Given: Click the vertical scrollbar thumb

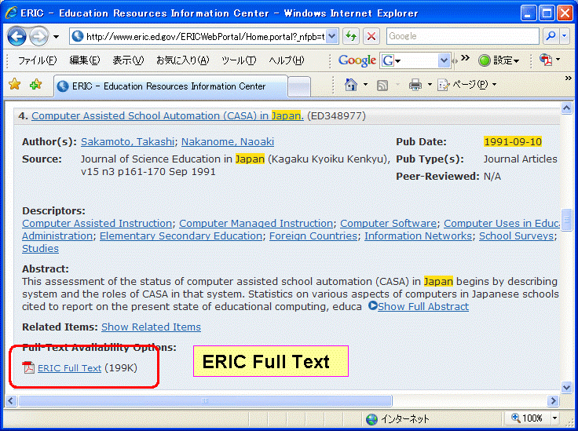Looking at the screenshot, I should pyautogui.click(x=566, y=220).
